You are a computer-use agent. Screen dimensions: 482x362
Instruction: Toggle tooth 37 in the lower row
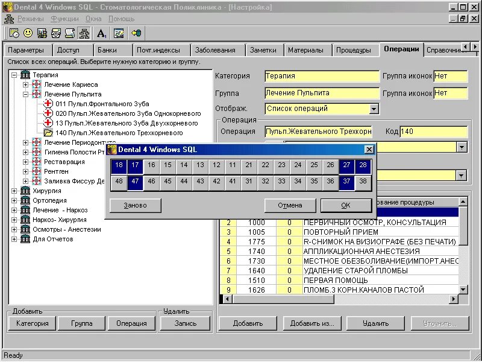pyautogui.click(x=347, y=182)
